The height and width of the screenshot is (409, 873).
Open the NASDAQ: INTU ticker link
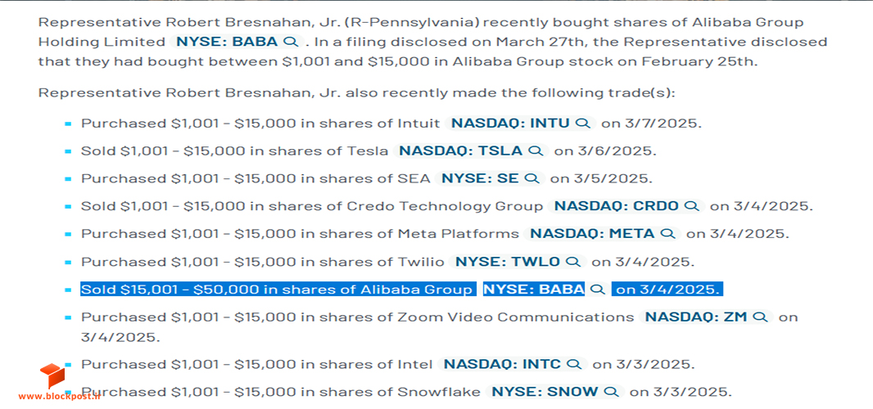(x=510, y=123)
